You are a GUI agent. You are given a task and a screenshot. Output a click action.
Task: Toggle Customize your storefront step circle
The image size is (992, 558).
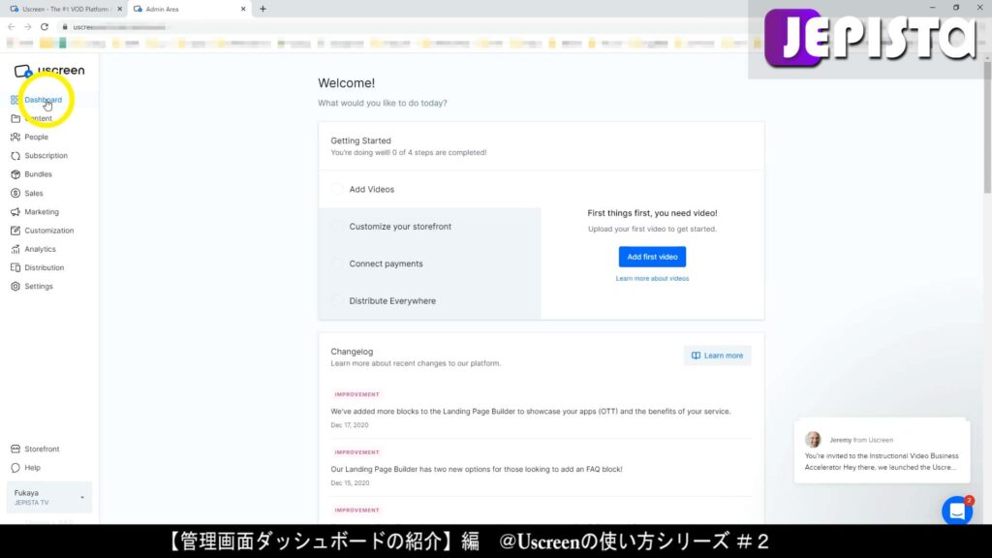click(337, 227)
